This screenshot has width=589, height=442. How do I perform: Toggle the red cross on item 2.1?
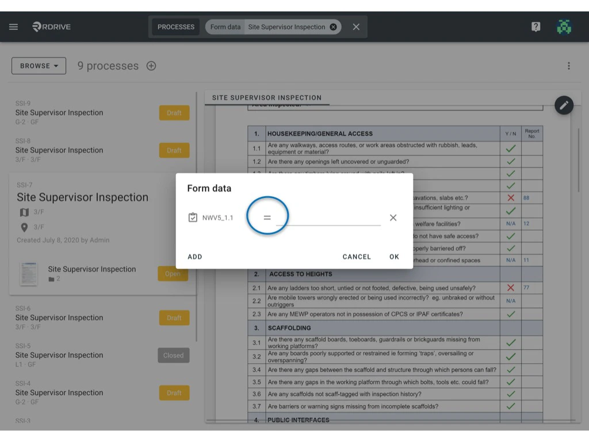coord(510,287)
